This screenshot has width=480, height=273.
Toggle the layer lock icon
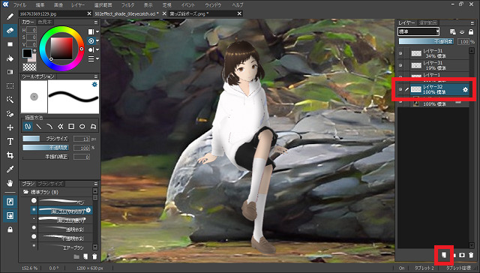[471, 31]
